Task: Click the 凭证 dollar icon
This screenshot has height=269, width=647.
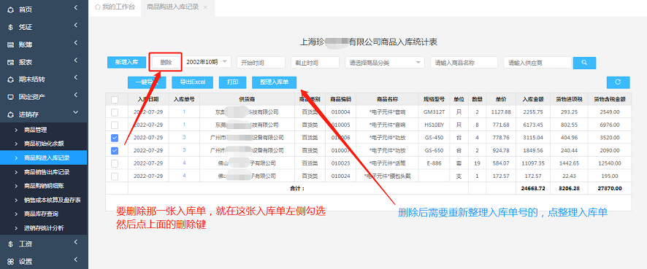Action: (x=11, y=27)
